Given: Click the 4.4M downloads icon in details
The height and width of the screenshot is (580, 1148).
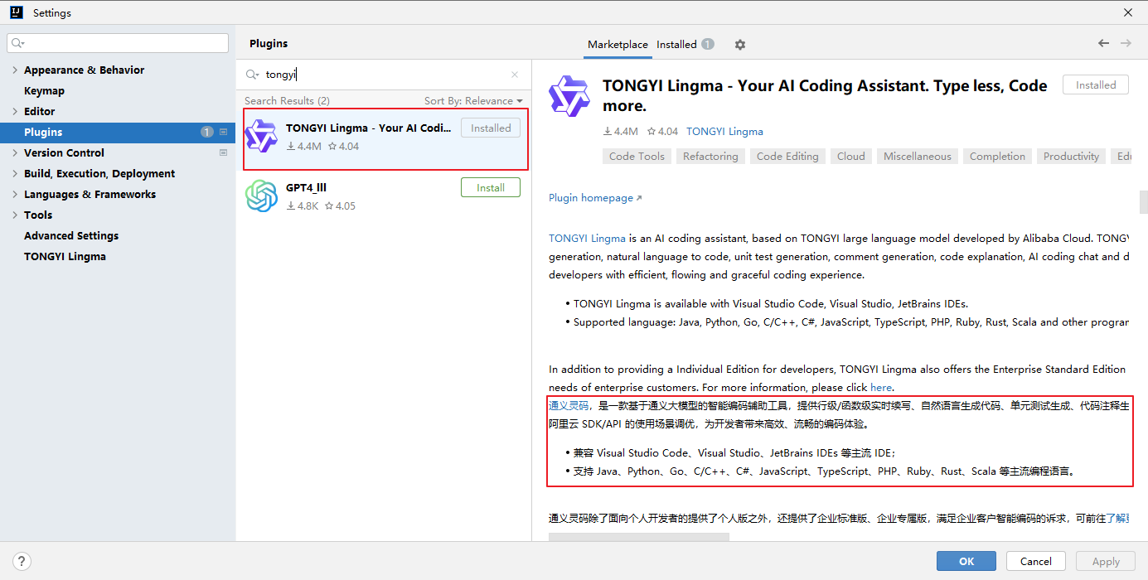Looking at the screenshot, I should 608,132.
